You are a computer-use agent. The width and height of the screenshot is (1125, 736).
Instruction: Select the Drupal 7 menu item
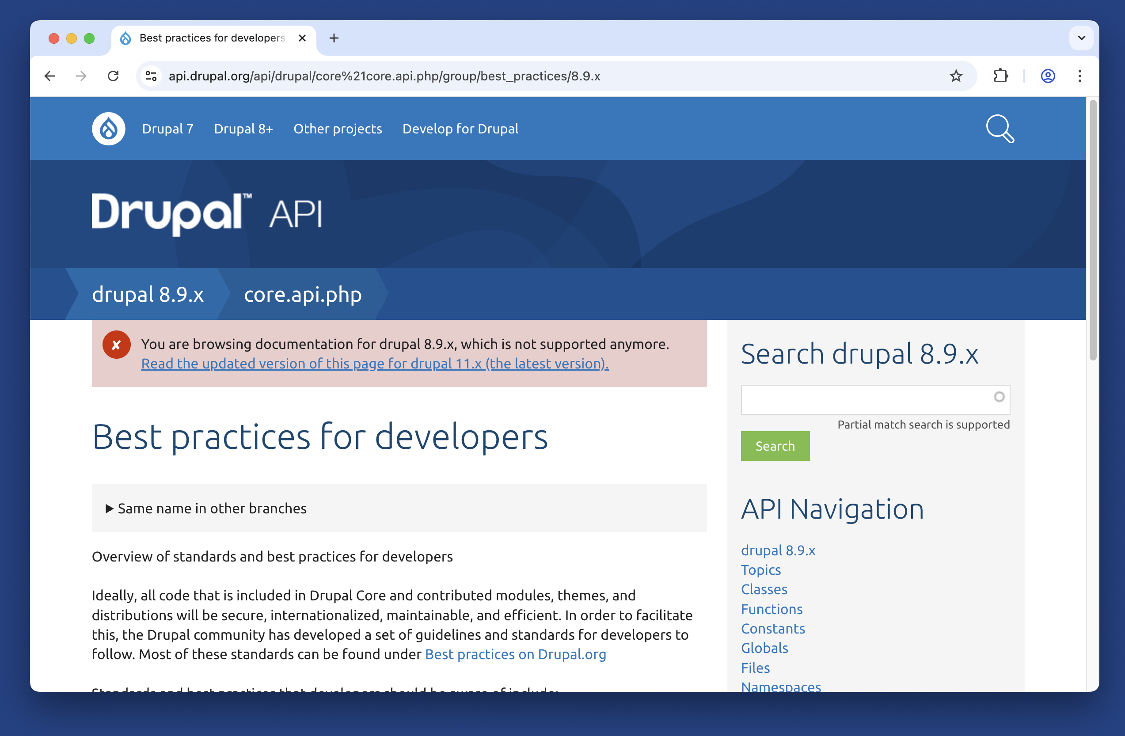[168, 129]
